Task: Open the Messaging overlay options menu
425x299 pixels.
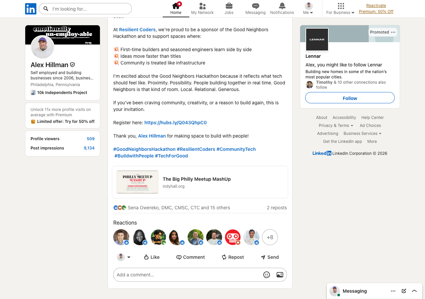Action: (393, 291)
